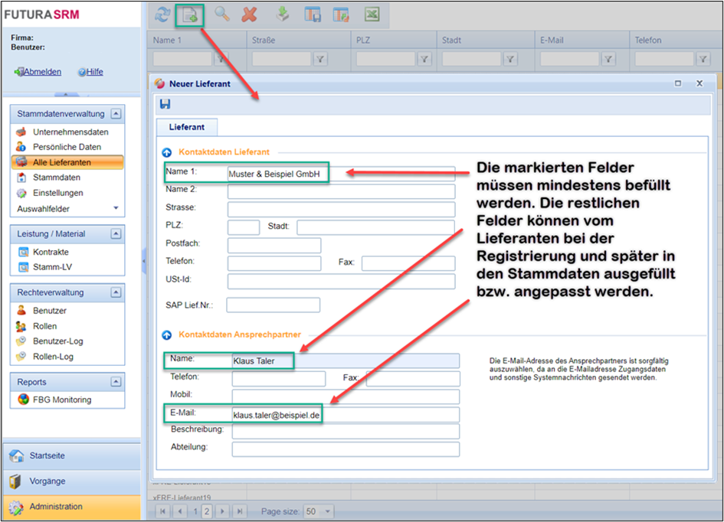Open Kontrakte in the sidebar
This screenshot has height=522, width=724.
51,252
